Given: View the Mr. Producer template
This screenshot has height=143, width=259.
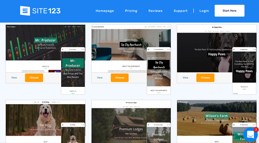Looking at the screenshot, I should 14,78.
